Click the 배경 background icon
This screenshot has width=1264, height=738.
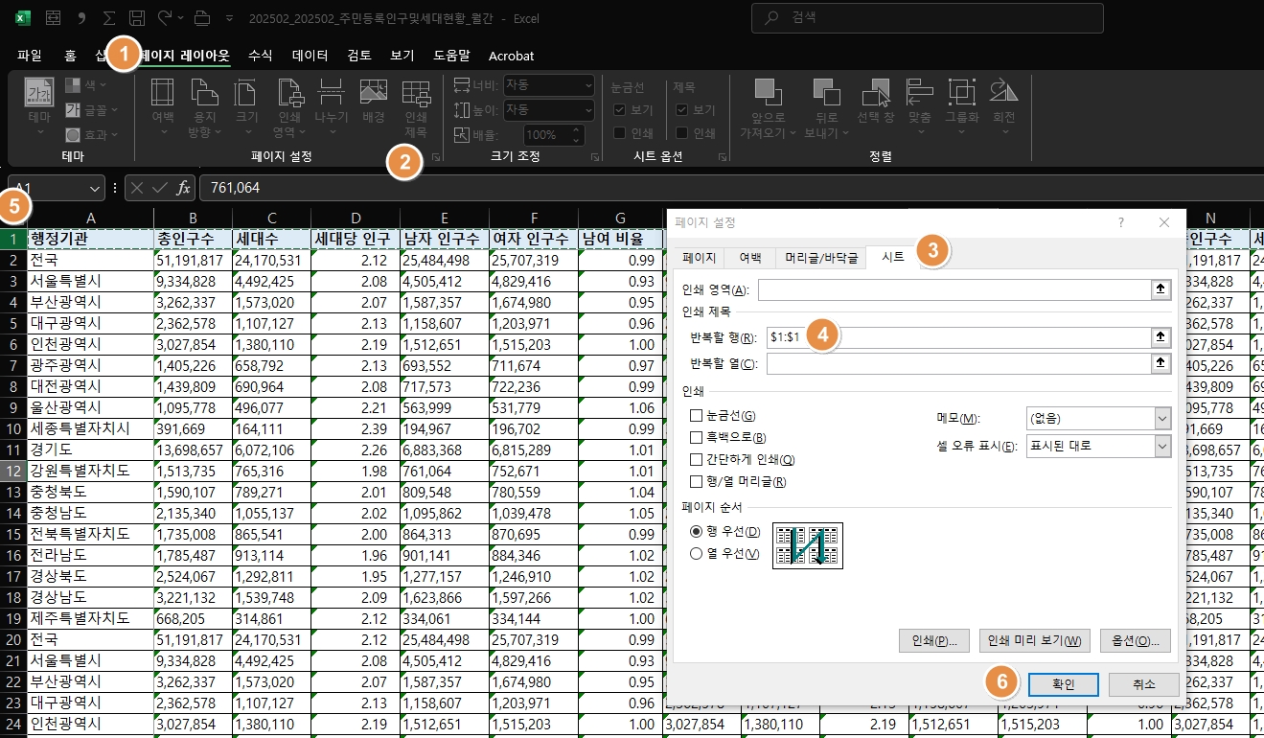pos(373,92)
